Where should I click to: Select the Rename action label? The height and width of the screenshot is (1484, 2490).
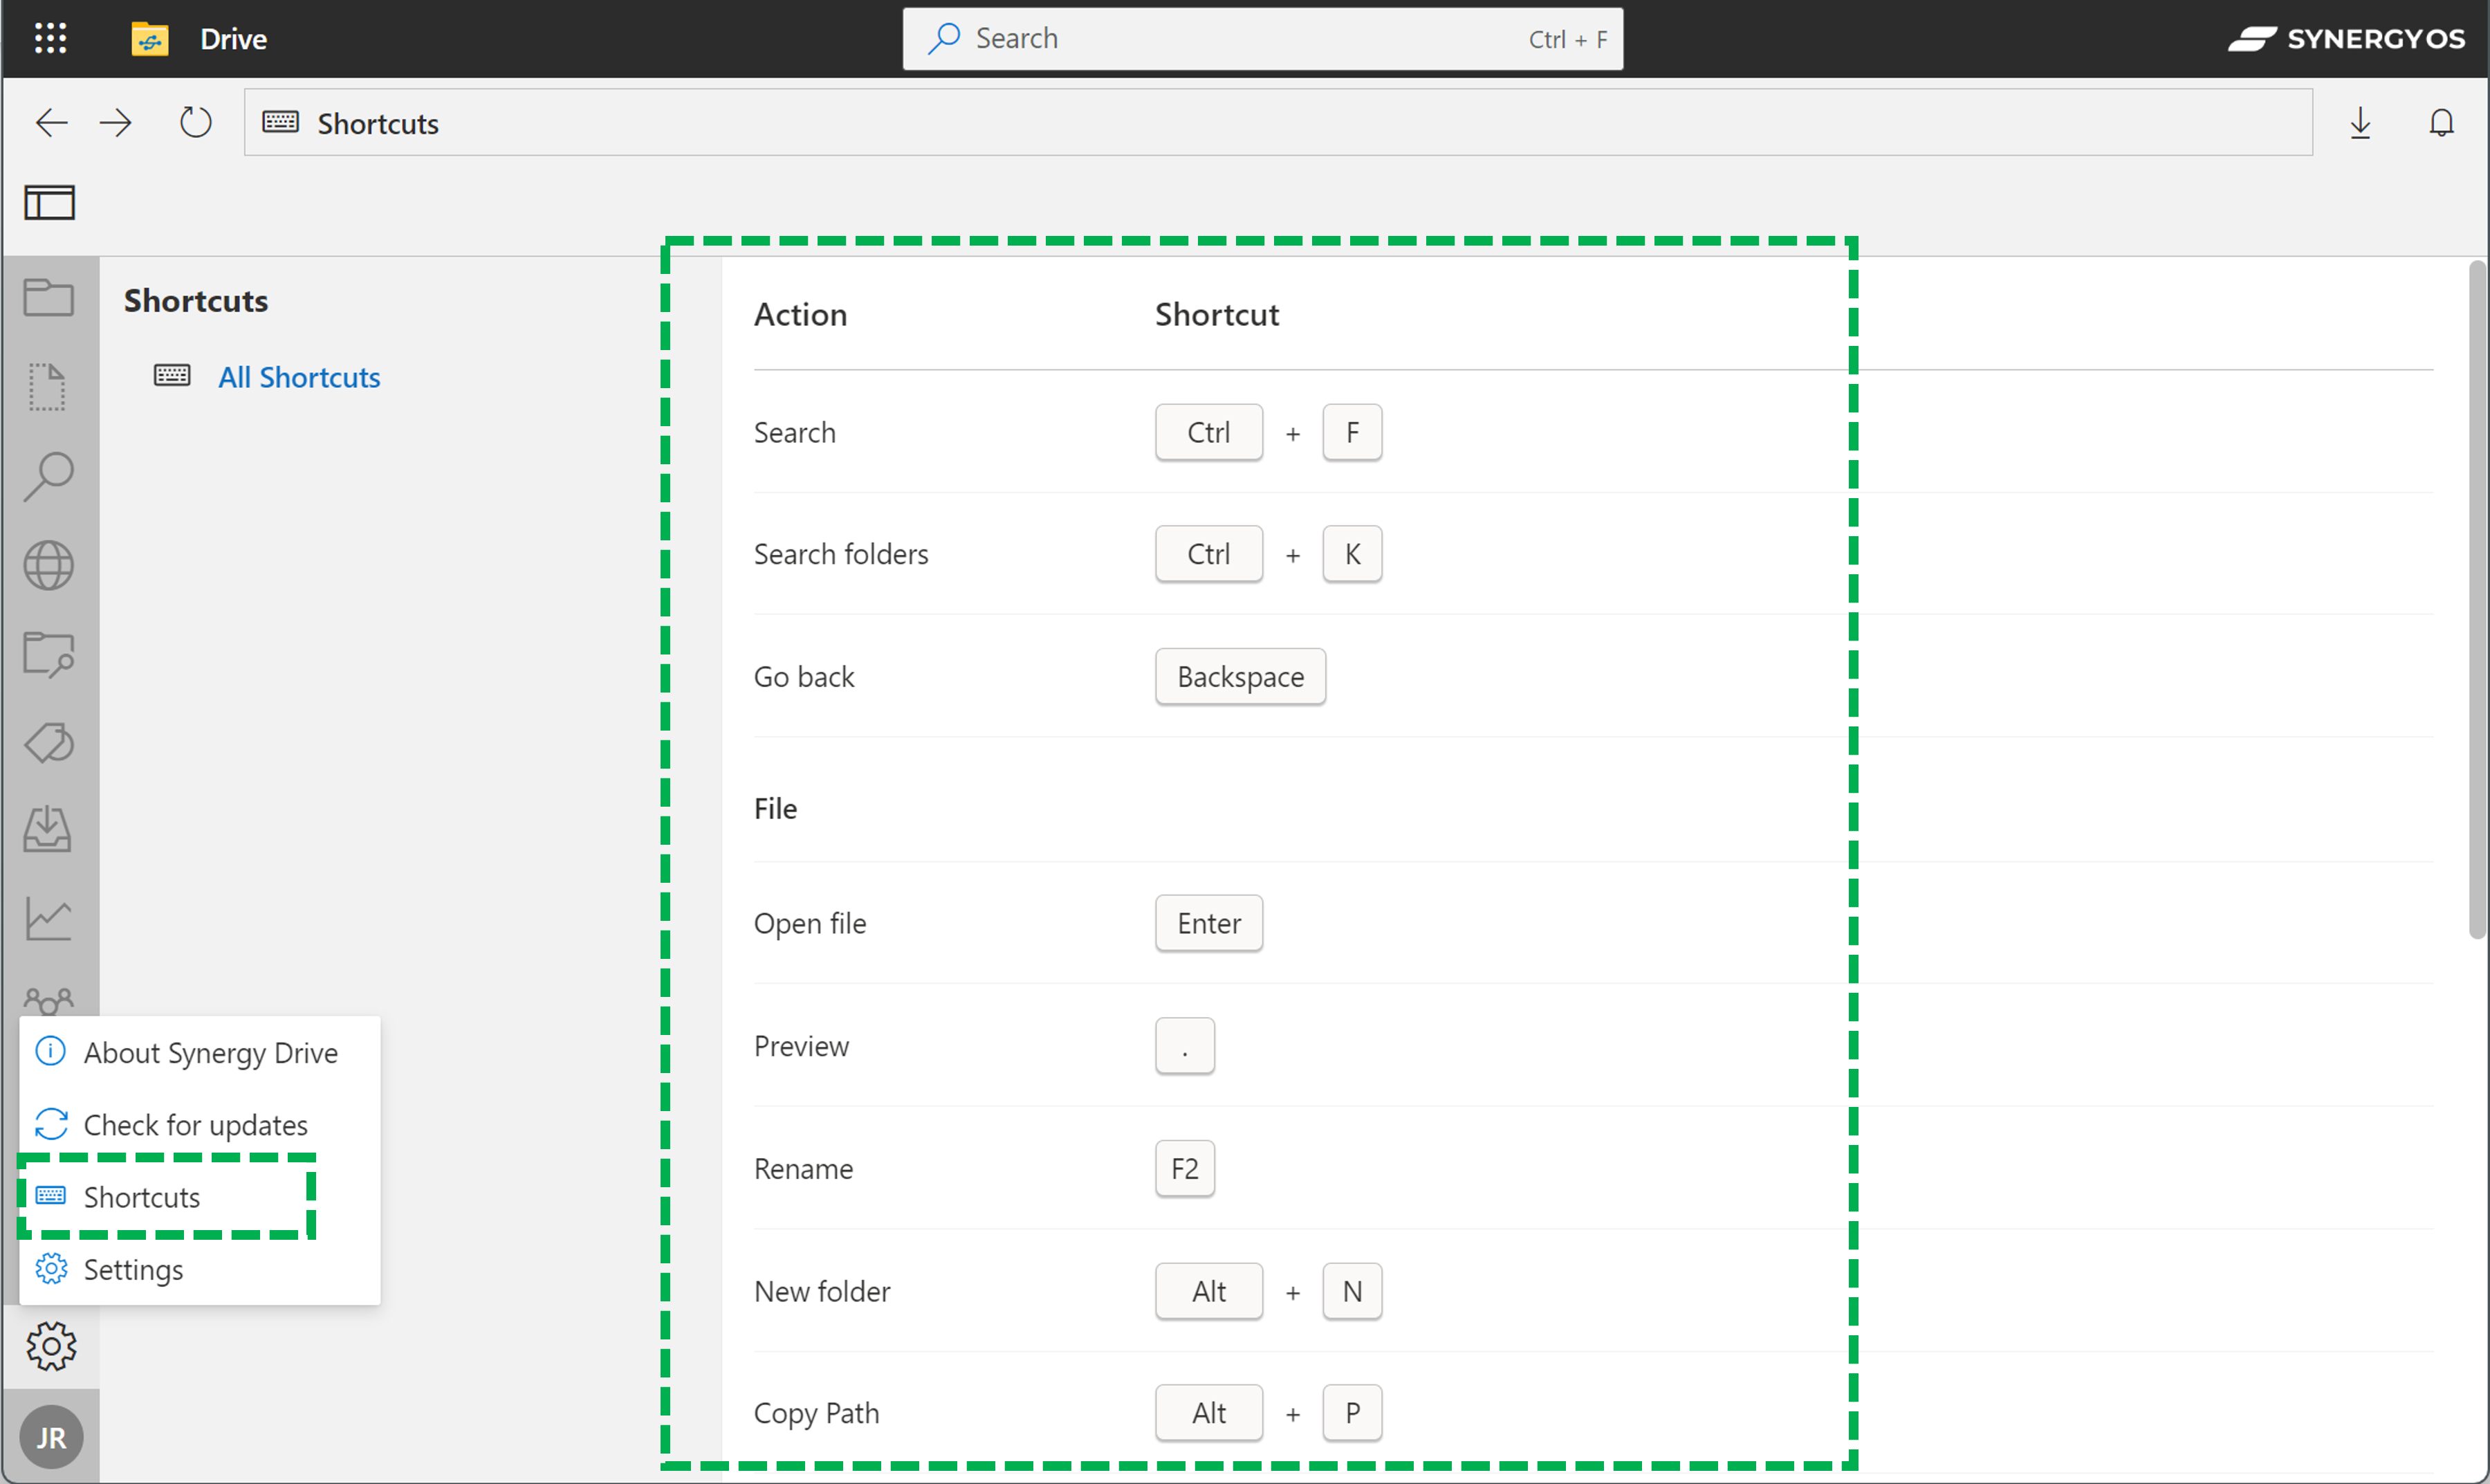[802, 1168]
